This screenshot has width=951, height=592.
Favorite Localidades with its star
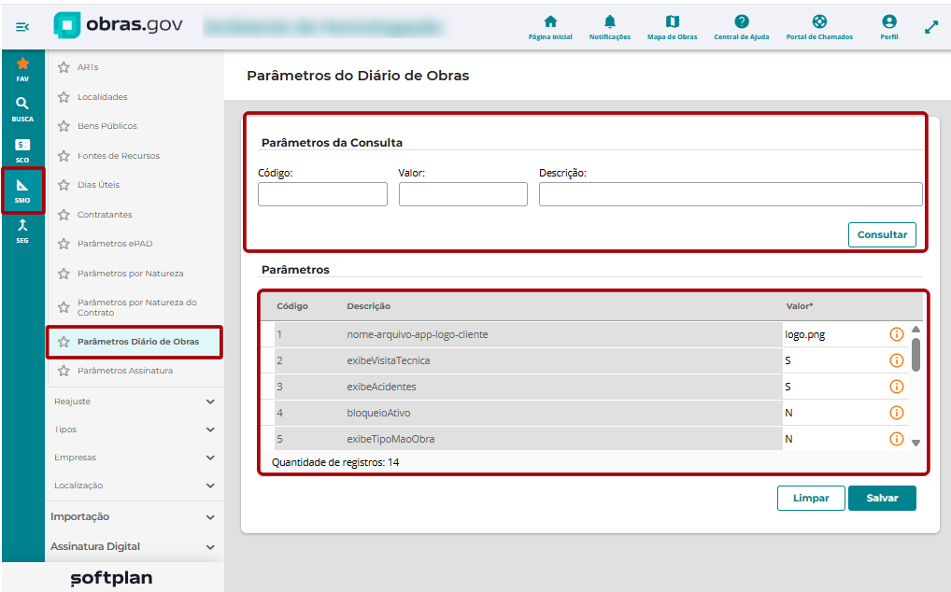pyautogui.click(x=64, y=97)
